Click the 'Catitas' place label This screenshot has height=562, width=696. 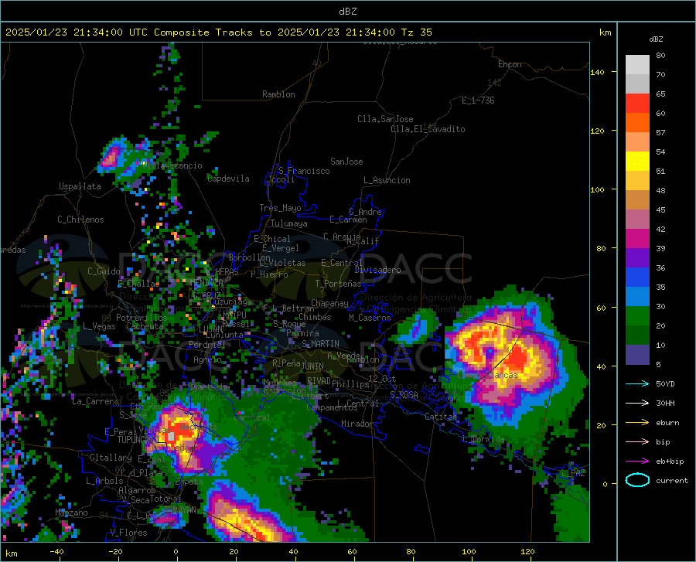[441, 417]
